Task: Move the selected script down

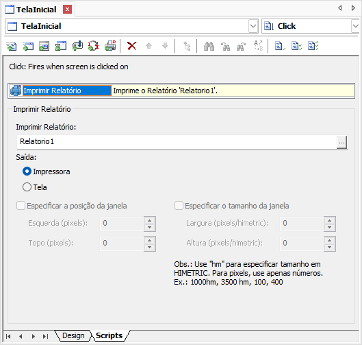Action: click(166, 46)
